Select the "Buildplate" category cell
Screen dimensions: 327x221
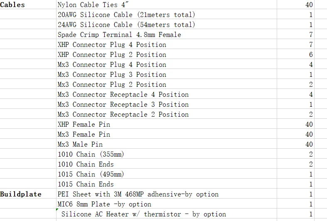[21, 194]
